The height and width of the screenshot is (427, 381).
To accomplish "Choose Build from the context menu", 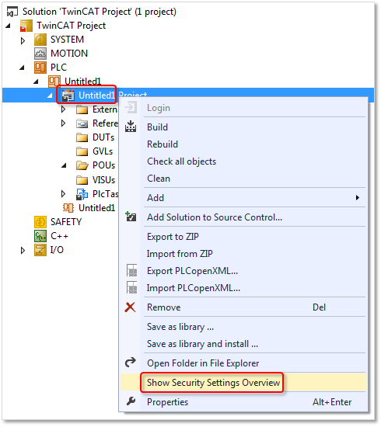I will tap(243, 127).
